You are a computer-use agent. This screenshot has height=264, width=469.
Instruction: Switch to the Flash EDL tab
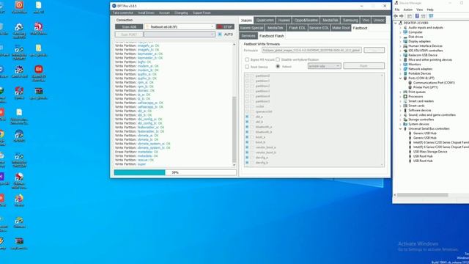(x=297, y=28)
